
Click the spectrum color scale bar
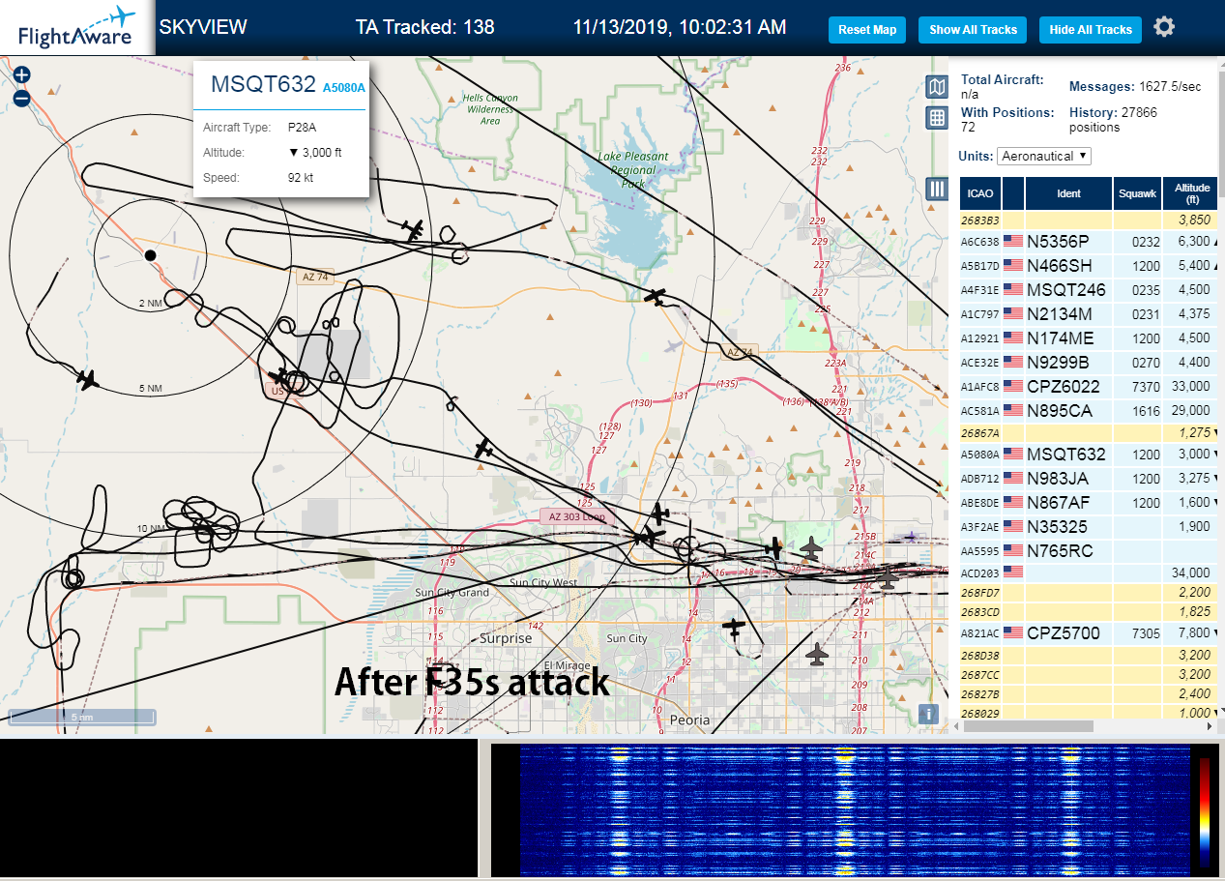pyautogui.click(x=1205, y=810)
